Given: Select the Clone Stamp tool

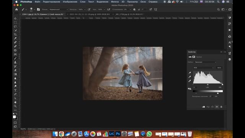Looking at the screenshot, I should point(15,62).
